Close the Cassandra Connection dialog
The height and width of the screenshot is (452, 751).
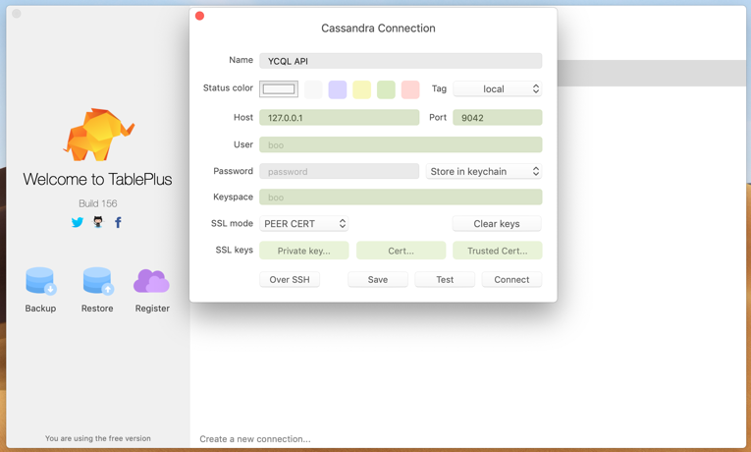pyautogui.click(x=200, y=16)
